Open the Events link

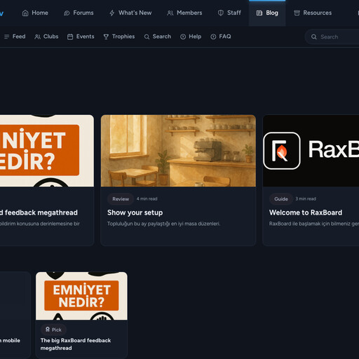(x=81, y=36)
